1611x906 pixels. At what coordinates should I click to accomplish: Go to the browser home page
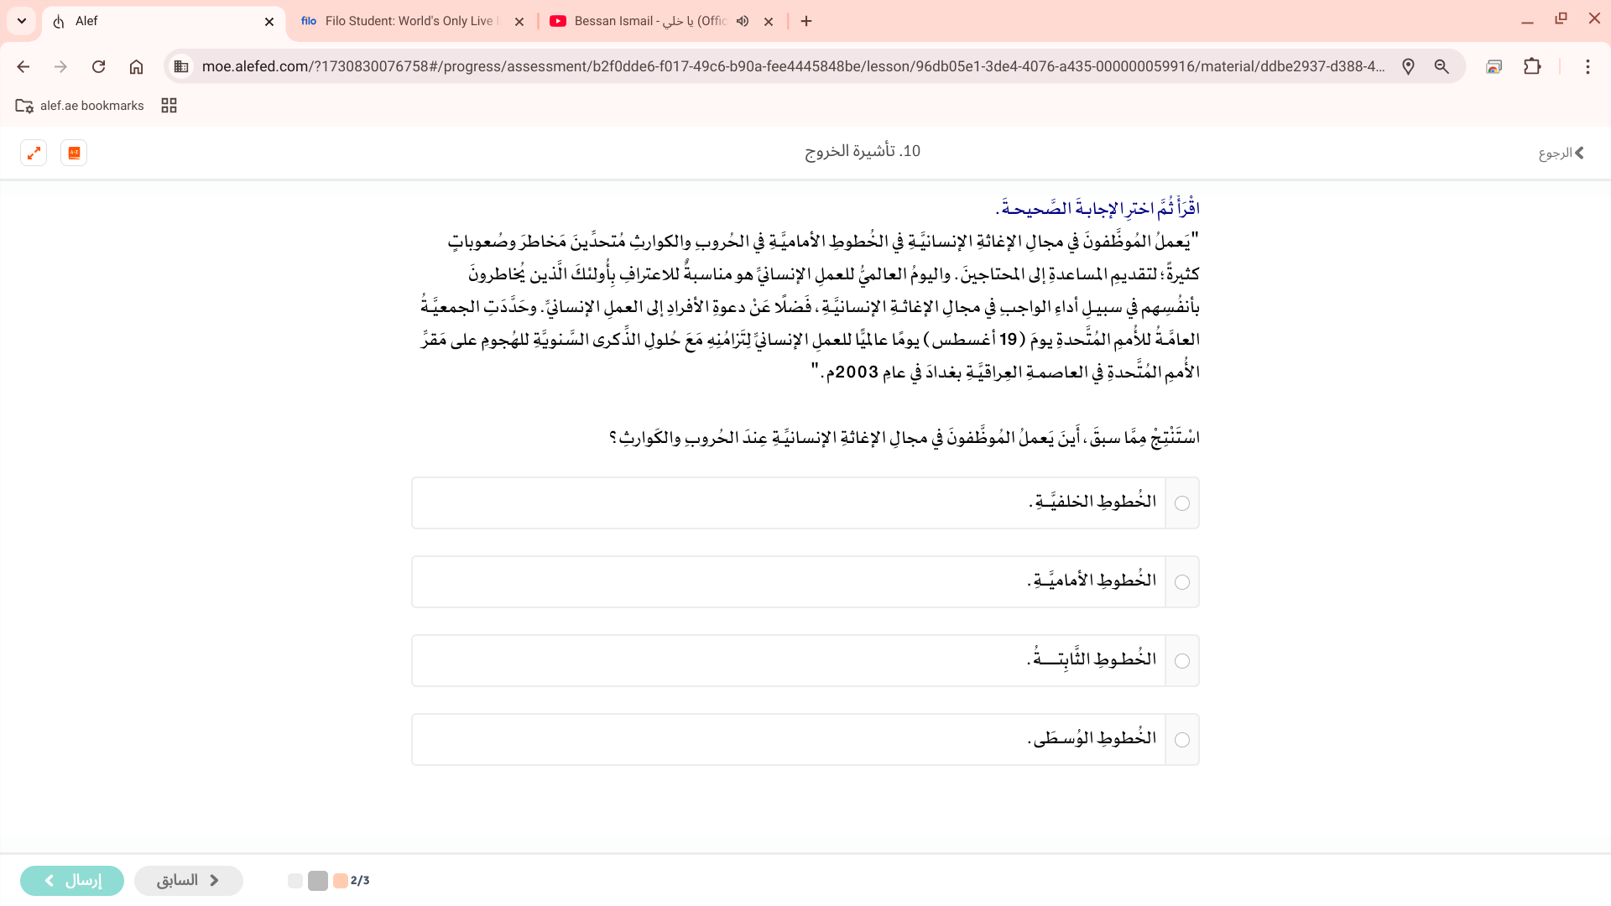click(x=136, y=66)
